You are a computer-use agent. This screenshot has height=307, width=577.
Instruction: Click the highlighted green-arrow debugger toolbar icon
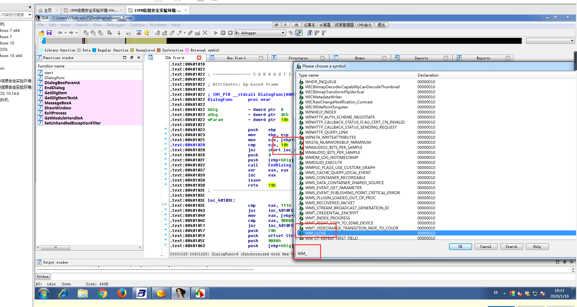pos(299,33)
